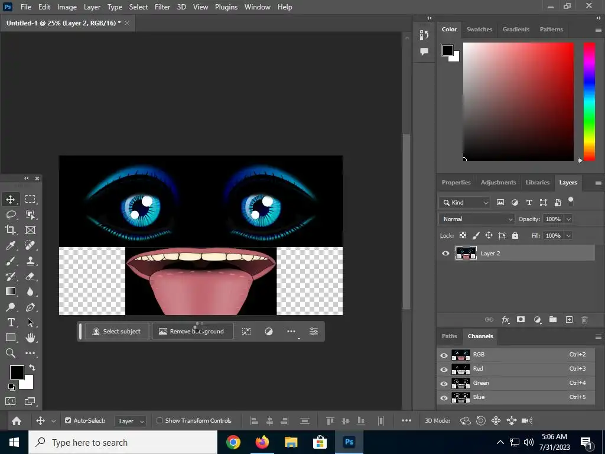Click the Home button in options bar
The height and width of the screenshot is (454, 605).
click(x=16, y=421)
